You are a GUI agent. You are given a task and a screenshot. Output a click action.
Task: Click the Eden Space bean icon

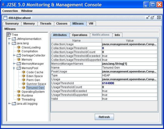[x=23, y=76]
